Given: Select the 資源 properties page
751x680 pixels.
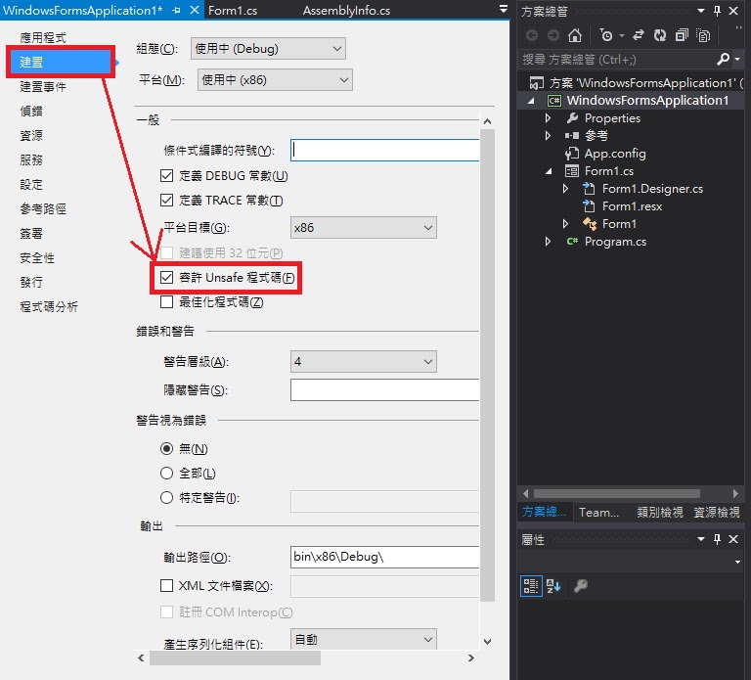Looking at the screenshot, I should pos(31,136).
